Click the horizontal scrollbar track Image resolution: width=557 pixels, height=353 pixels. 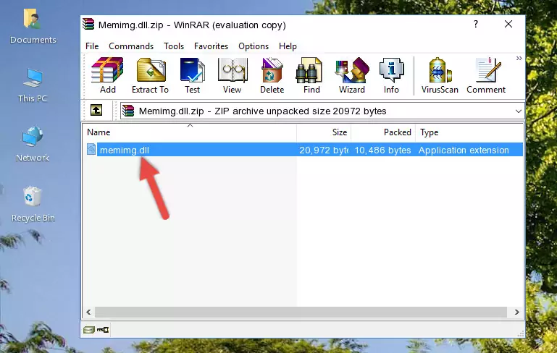(x=301, y=312)
